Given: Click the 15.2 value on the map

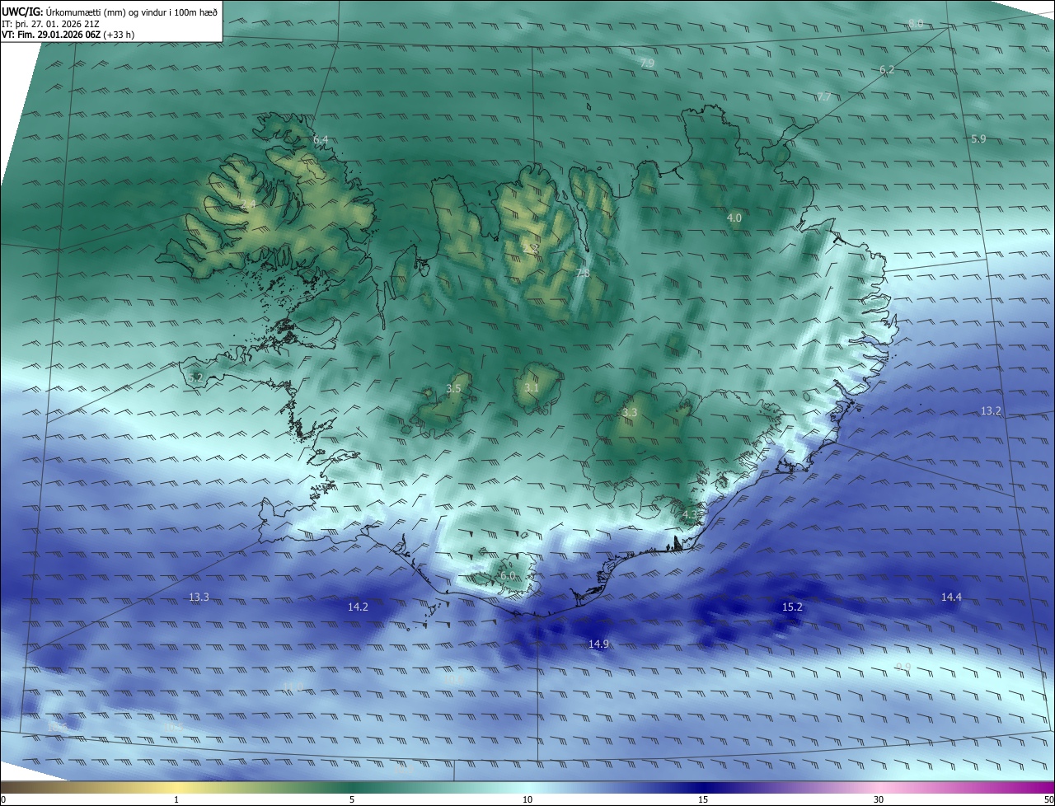Looking at the screenshot, I should click(792, 607).
